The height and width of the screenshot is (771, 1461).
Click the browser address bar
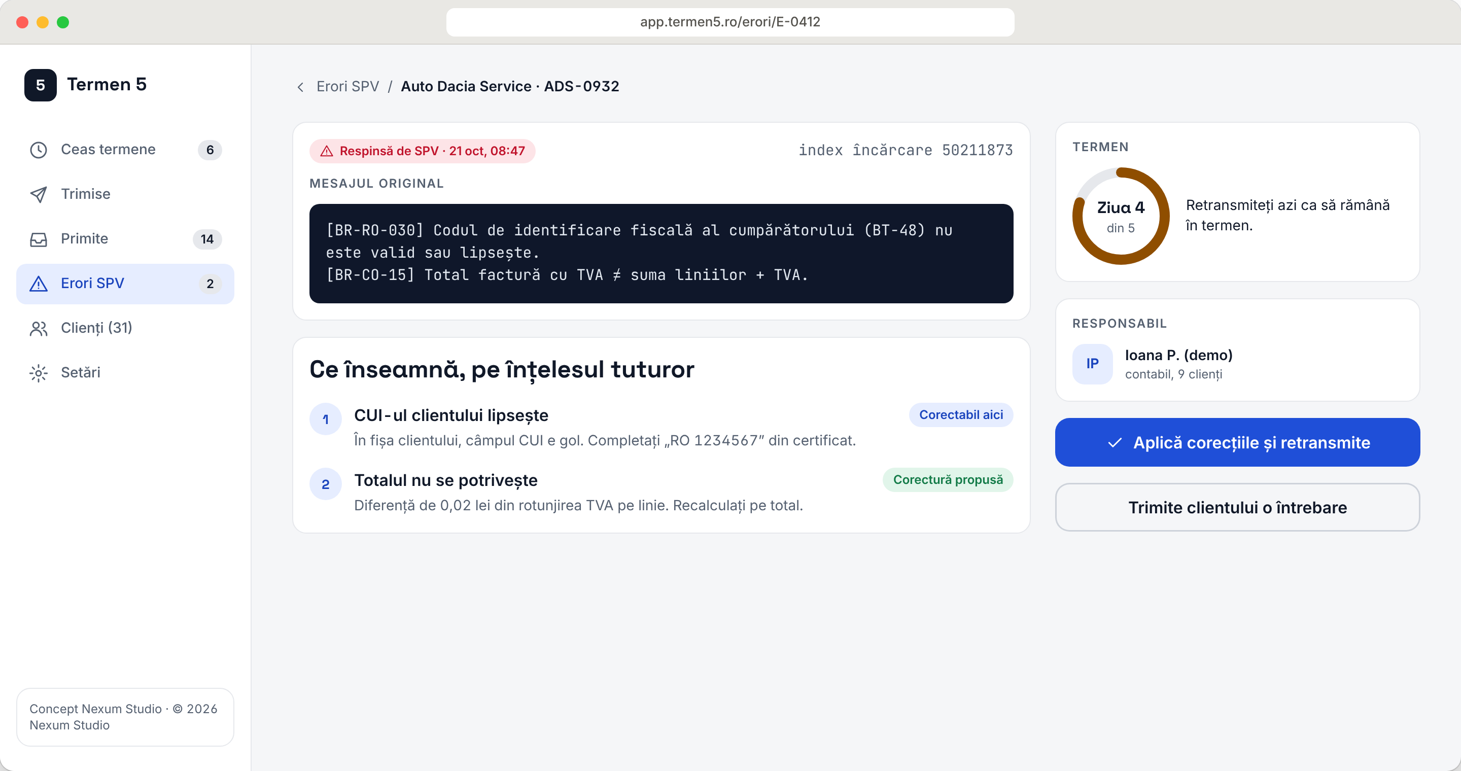tap(730, 22)
